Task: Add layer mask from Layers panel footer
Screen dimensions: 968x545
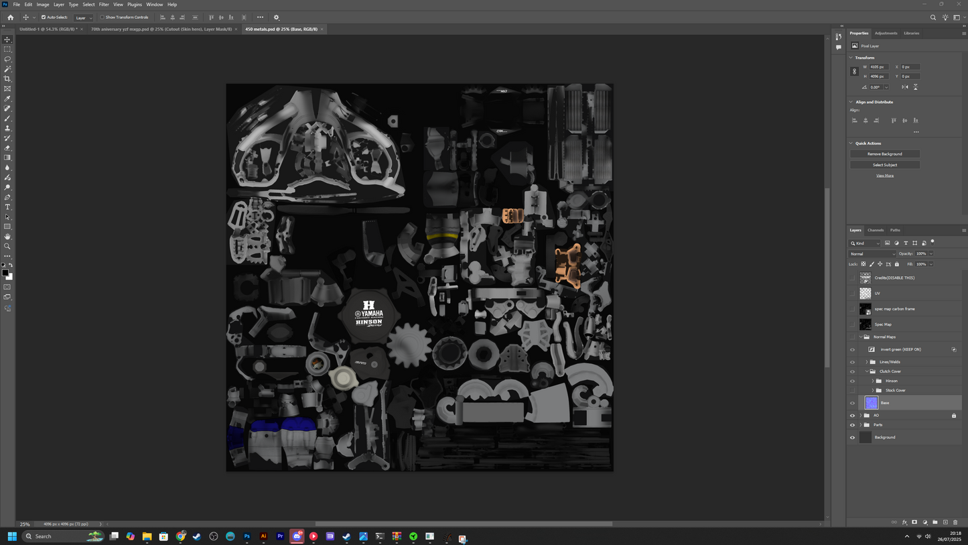Action: 914,522
